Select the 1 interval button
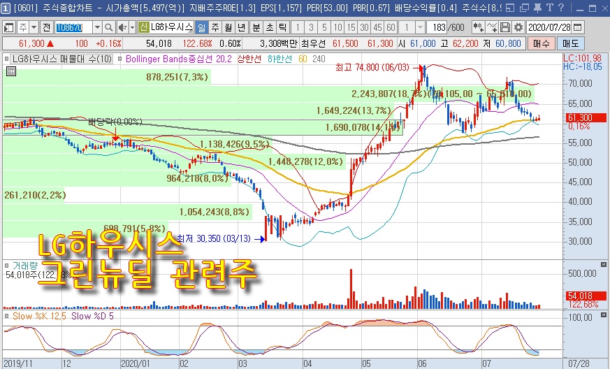Screen dimensions: 610x369 298,28
